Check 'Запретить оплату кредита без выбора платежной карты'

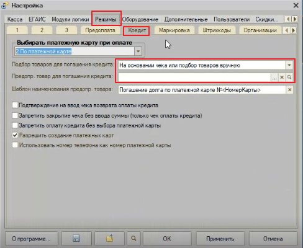point(15,125)
